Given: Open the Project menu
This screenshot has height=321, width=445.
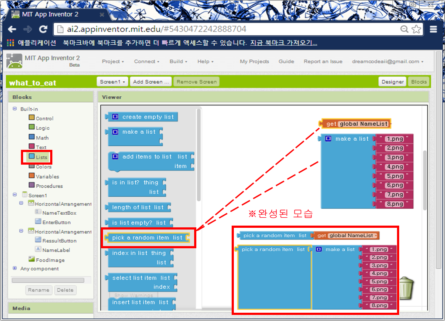Looking at the screenshot, I should 113,61.
